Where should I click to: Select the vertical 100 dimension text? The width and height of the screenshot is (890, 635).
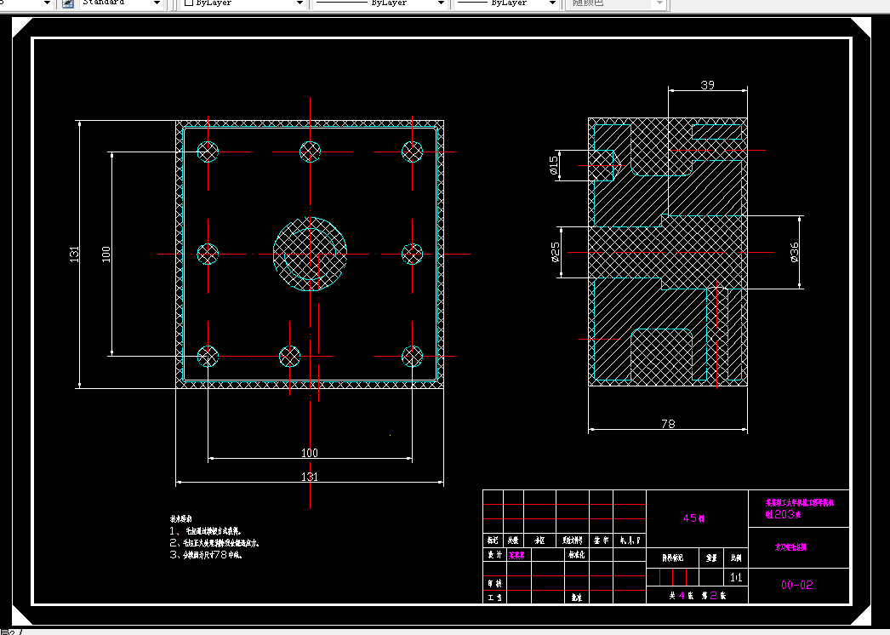[106, 254]
